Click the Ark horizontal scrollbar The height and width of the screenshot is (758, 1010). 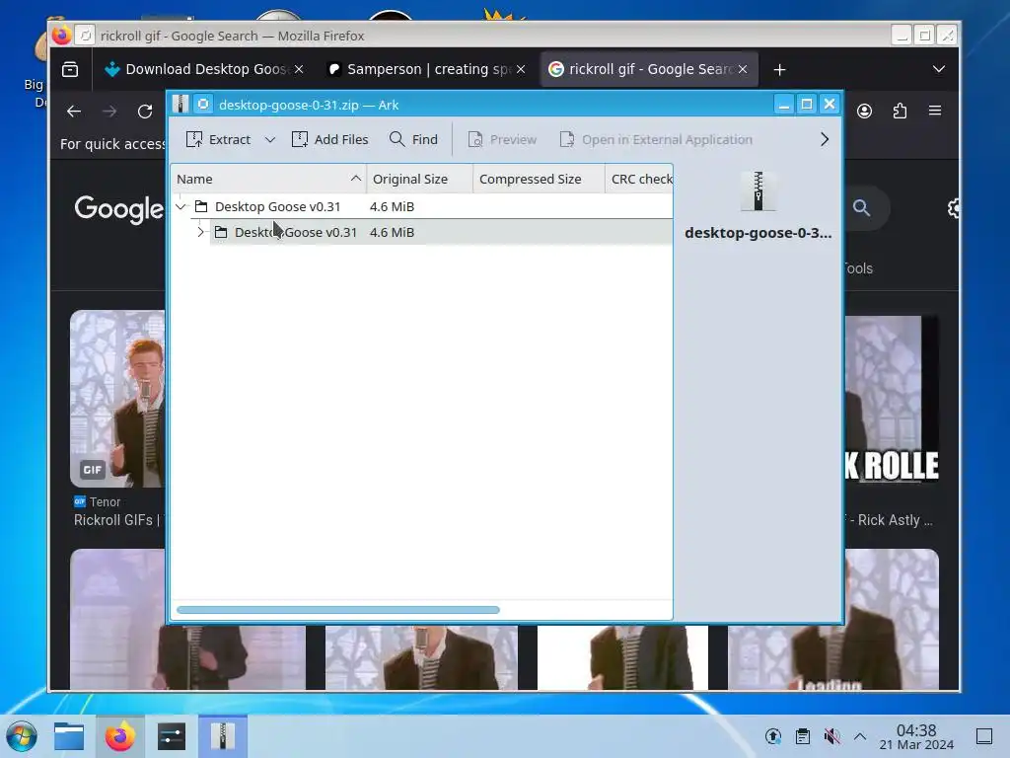[338, 610]
